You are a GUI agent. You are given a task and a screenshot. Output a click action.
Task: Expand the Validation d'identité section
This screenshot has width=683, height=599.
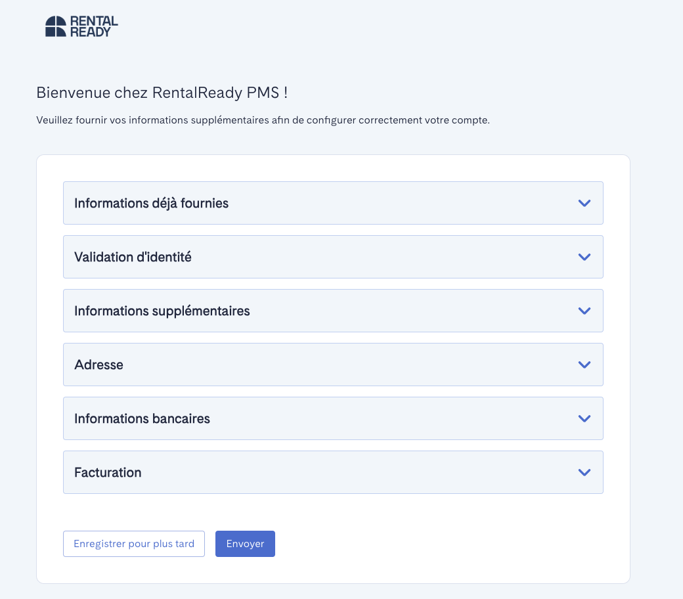tap(333, 257)
